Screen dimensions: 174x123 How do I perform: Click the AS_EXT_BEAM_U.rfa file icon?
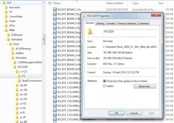[55, 64]
